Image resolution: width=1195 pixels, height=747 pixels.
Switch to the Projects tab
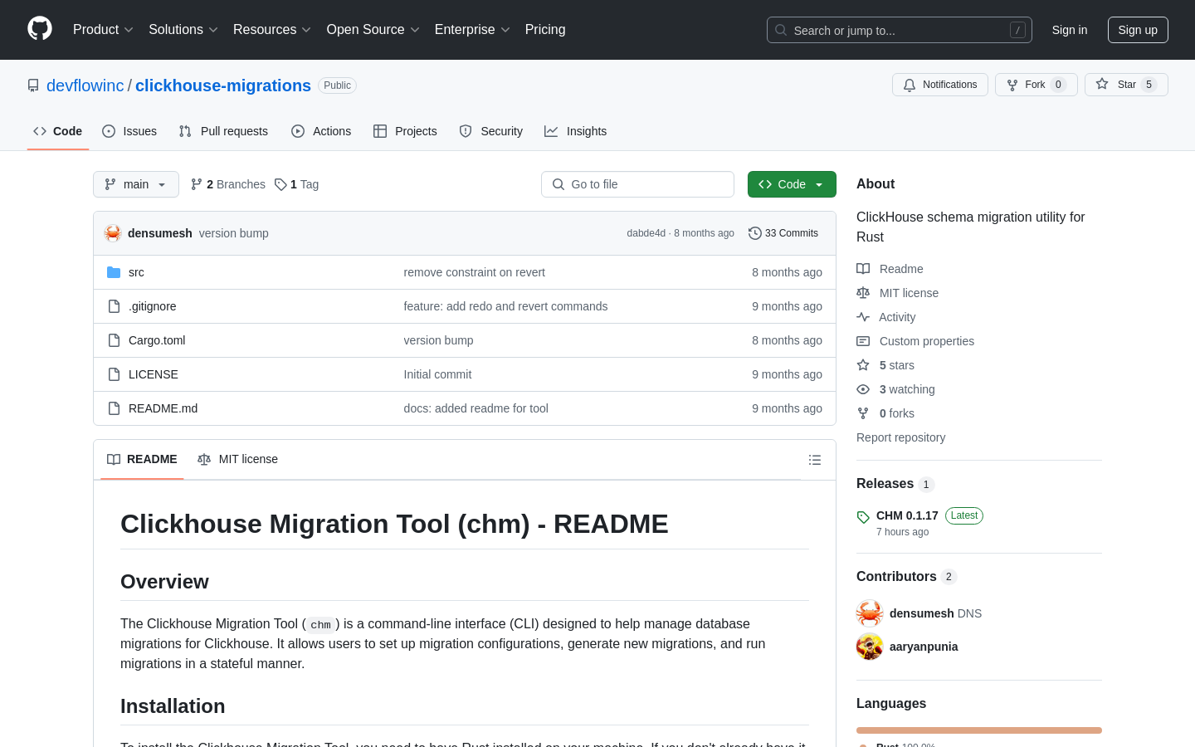pos(405,131)
